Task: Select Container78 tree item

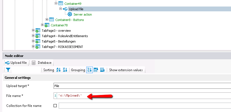Action: click(x=59, y=25)
